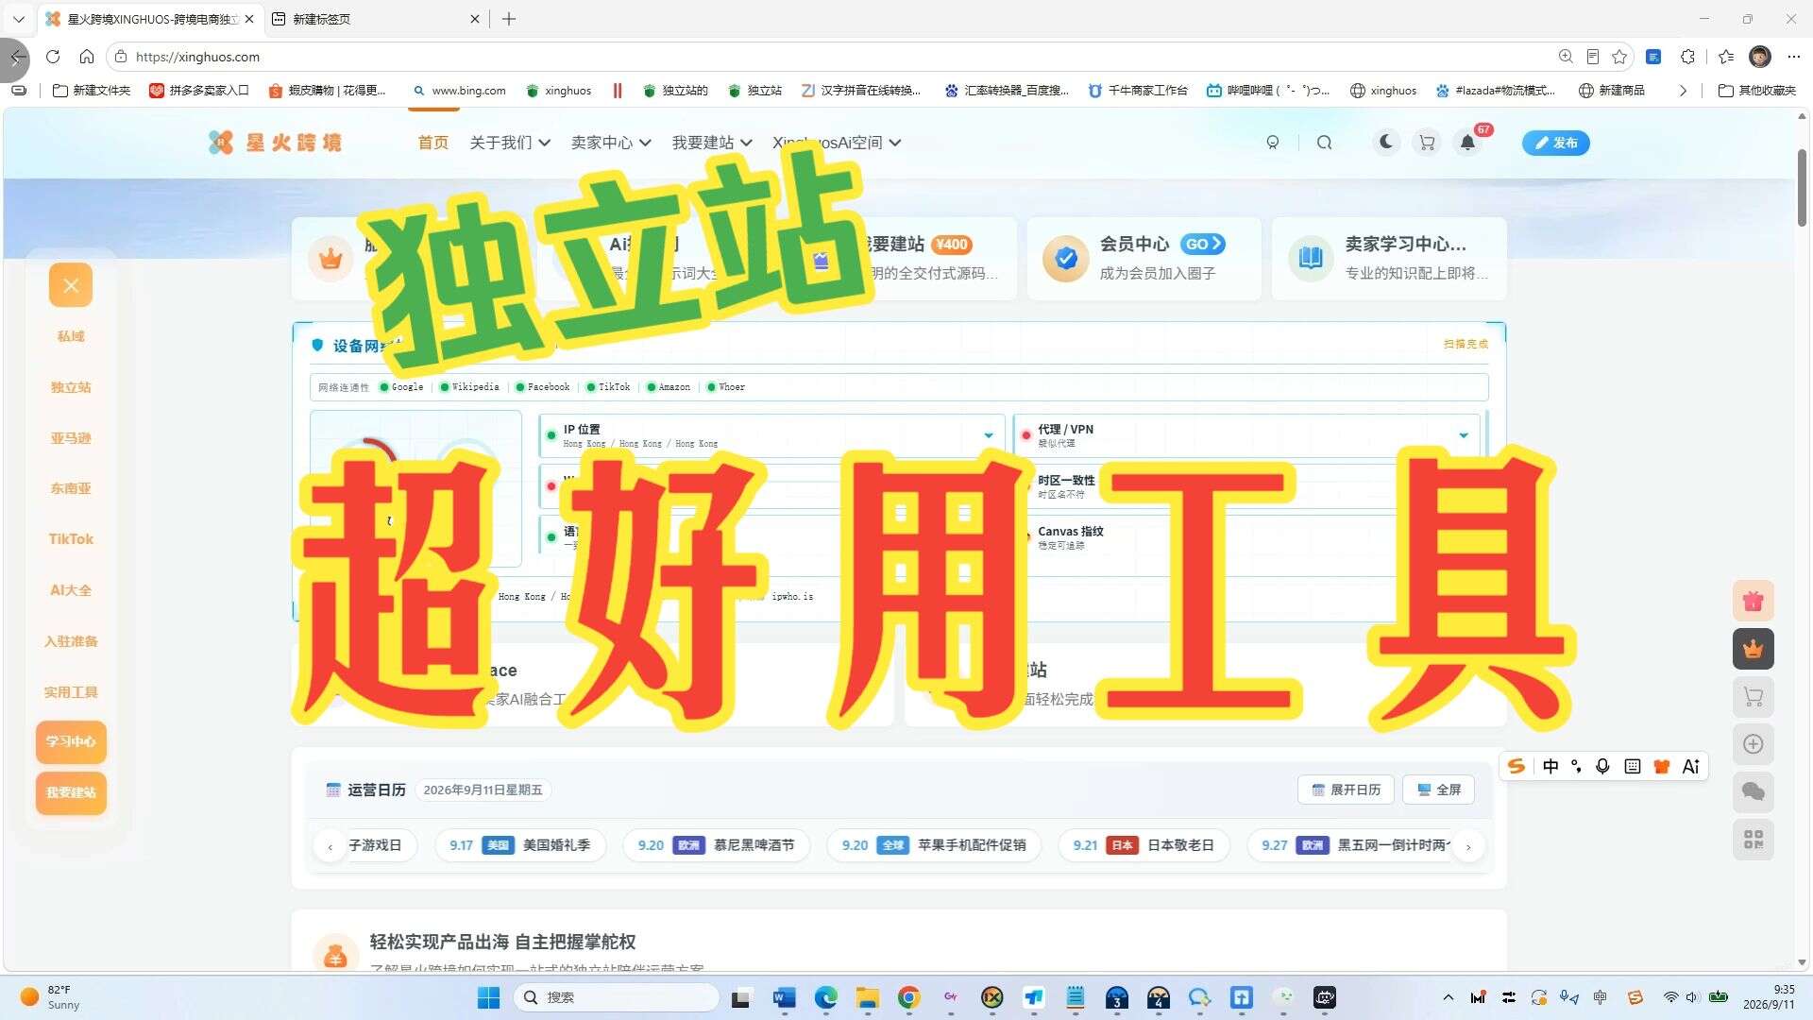
Task: Select TikTok in the left sidebar
Action: [x=71, y=539]
